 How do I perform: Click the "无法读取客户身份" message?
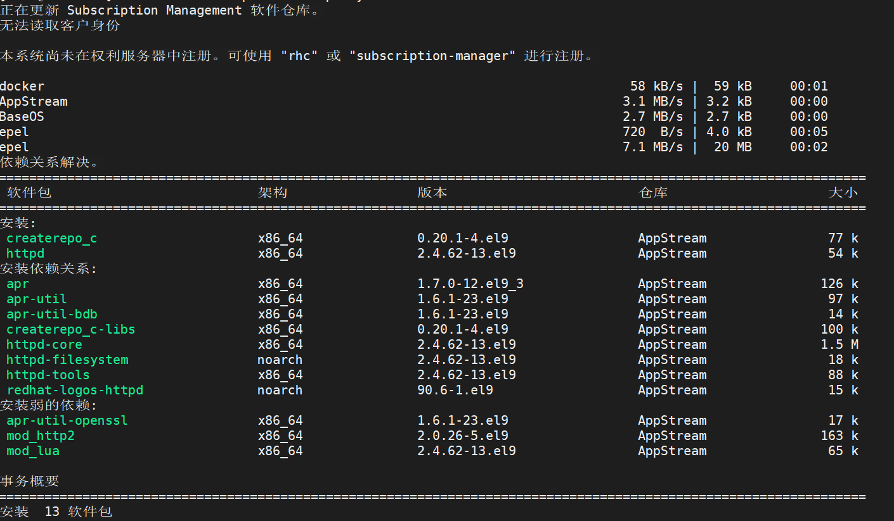pos(60,26)
